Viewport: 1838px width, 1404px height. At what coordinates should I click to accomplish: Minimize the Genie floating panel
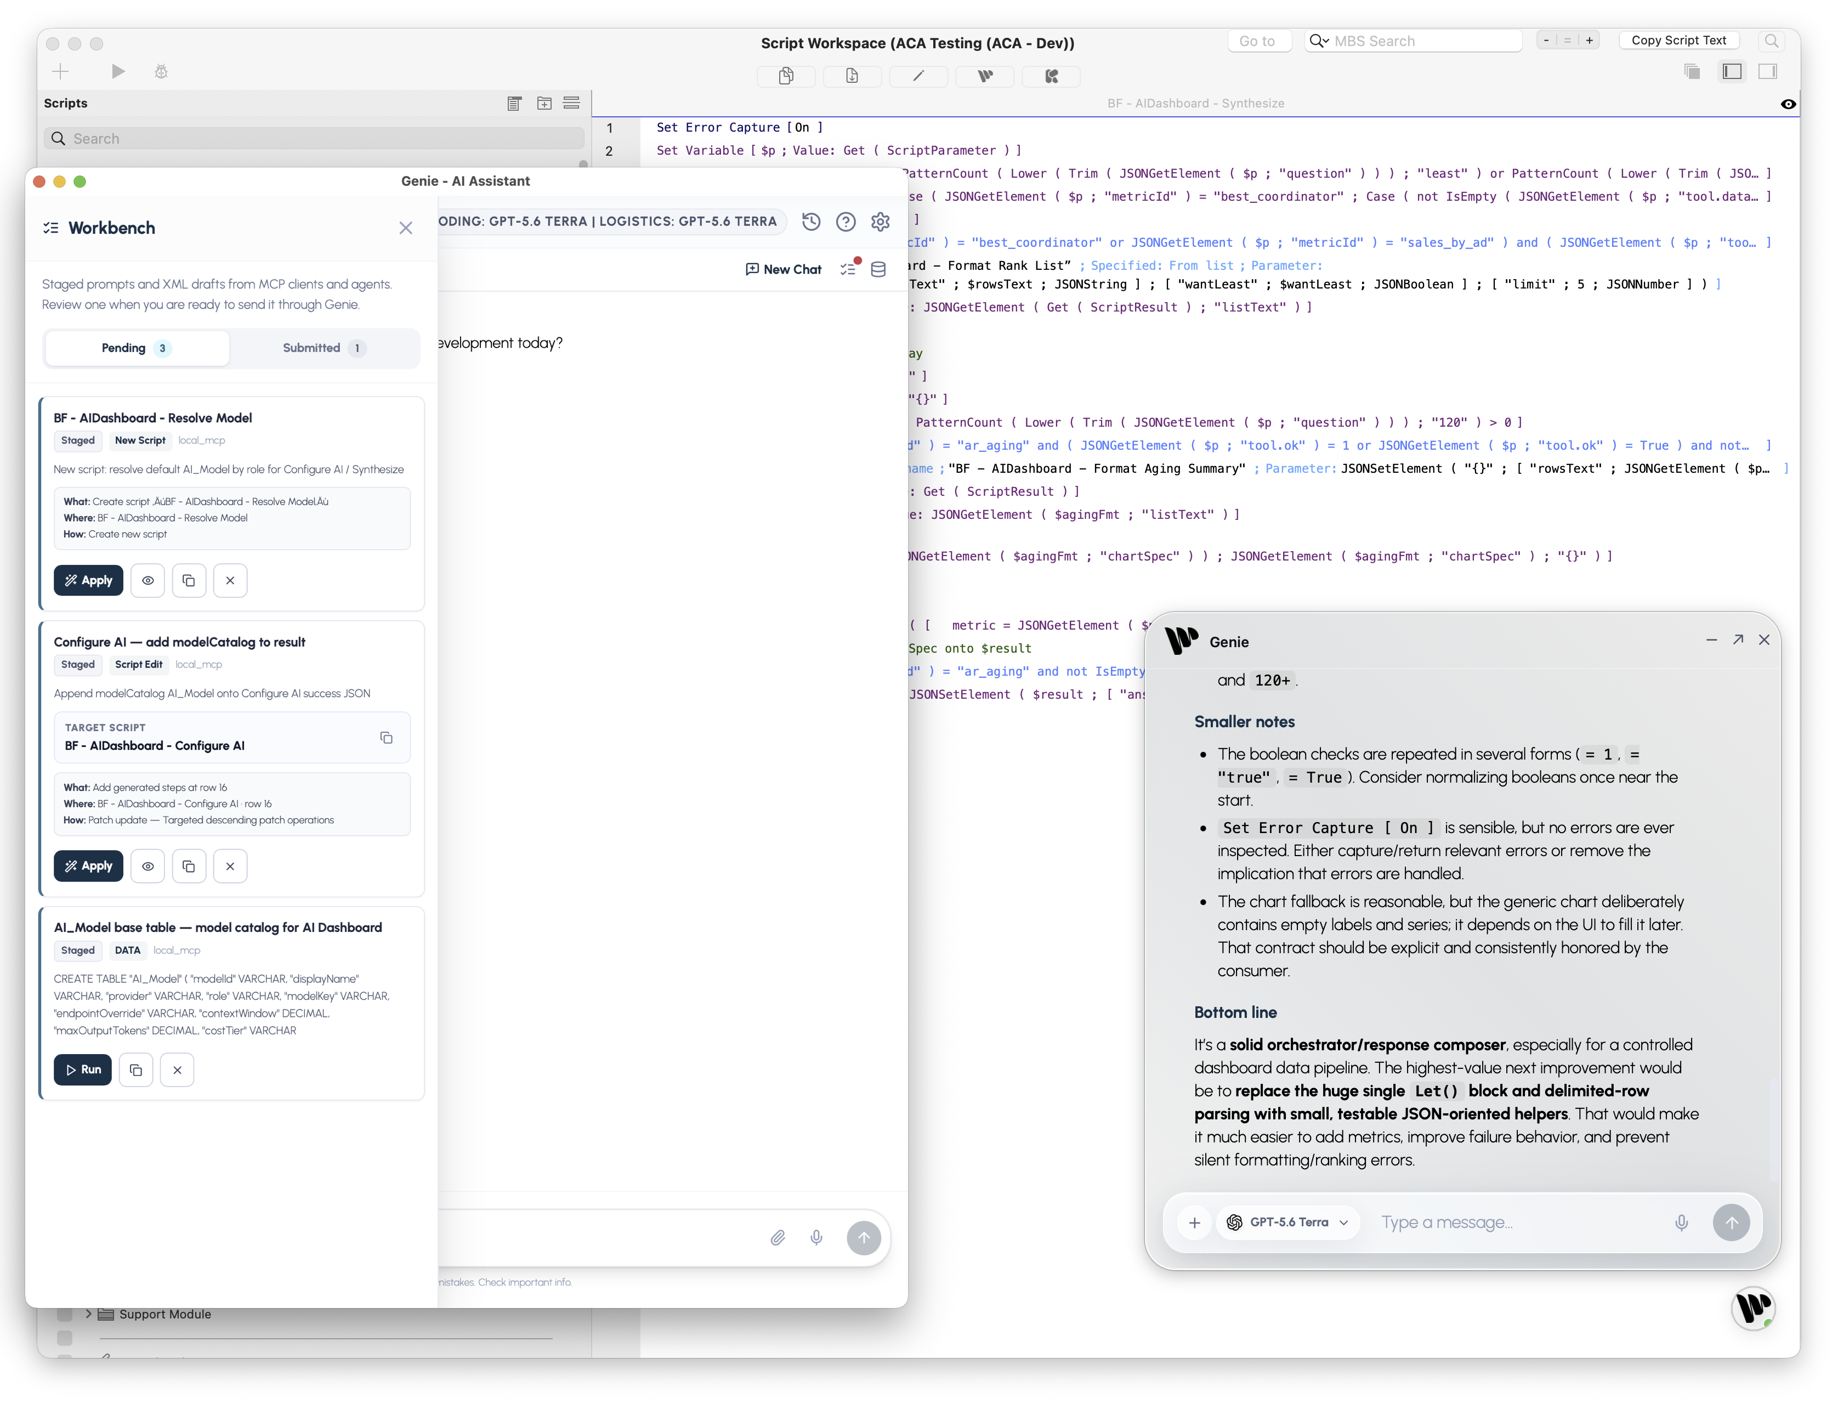[x=1711, y=640]
